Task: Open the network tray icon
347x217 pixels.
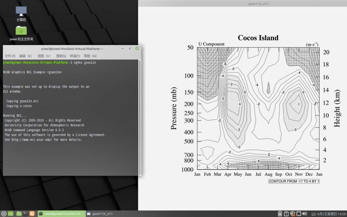Action: tap(298, 214)
